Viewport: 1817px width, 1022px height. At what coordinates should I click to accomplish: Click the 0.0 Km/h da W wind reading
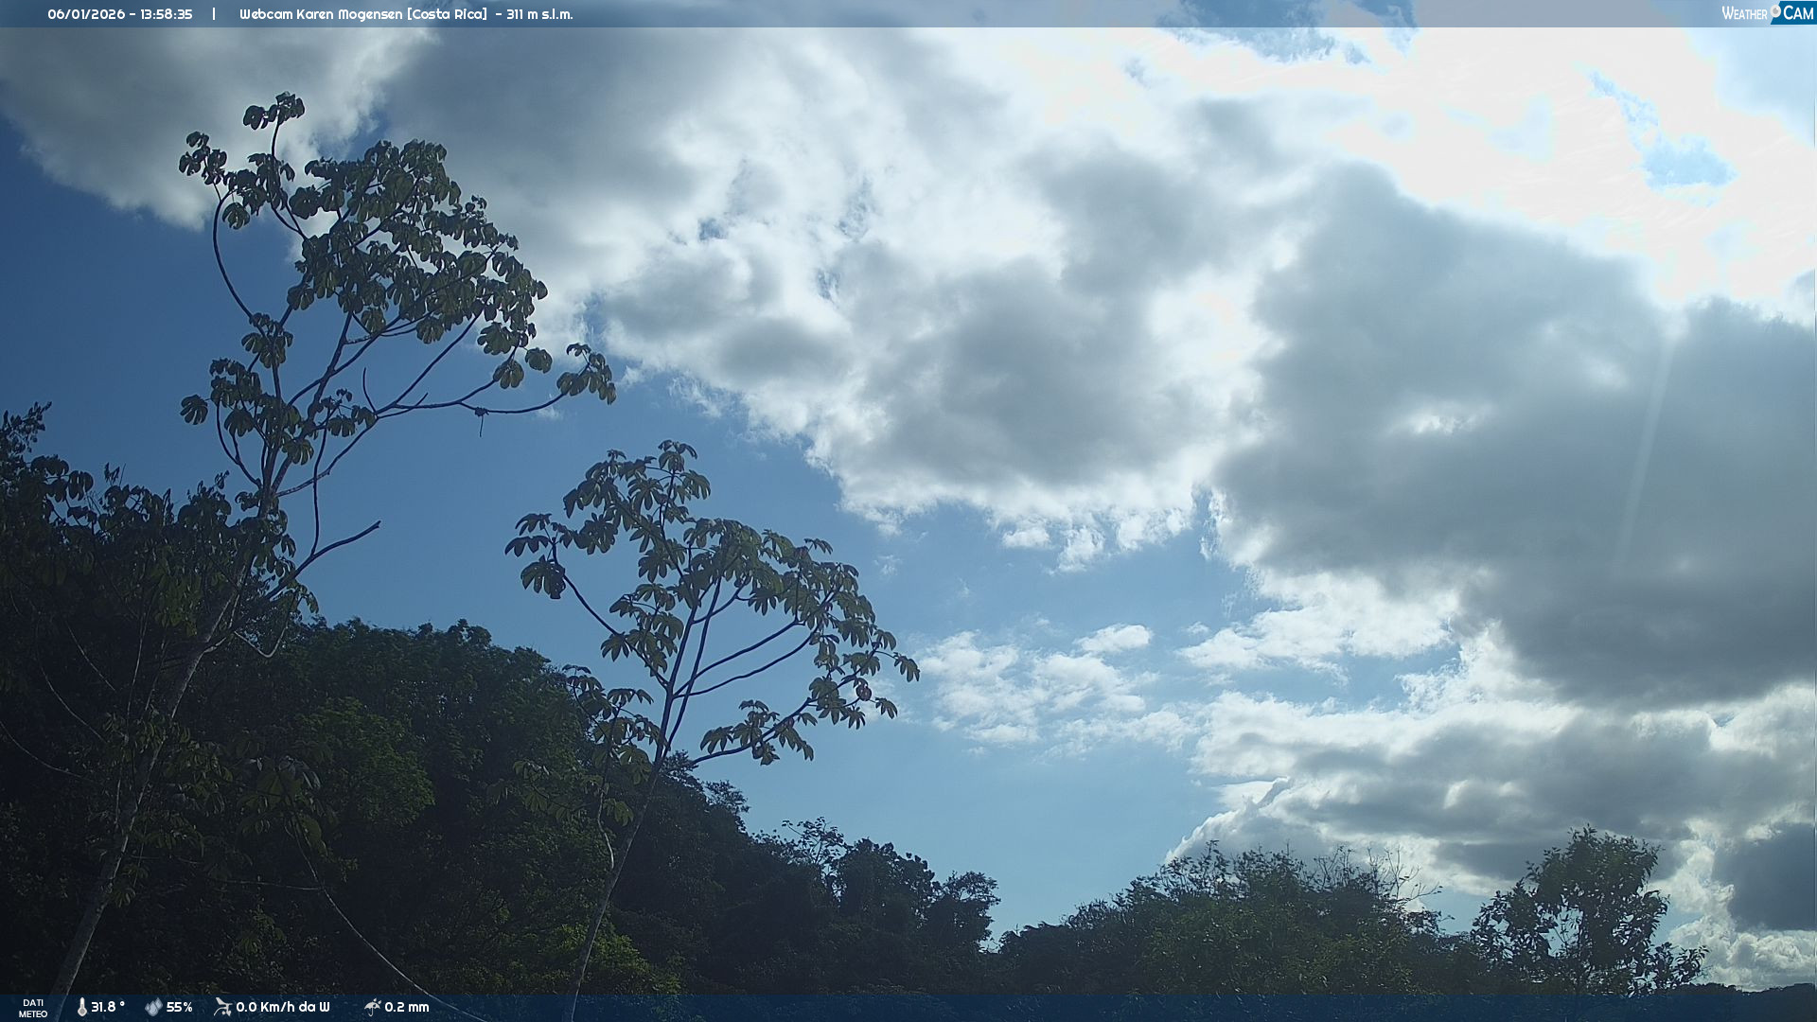[283, 1008]
